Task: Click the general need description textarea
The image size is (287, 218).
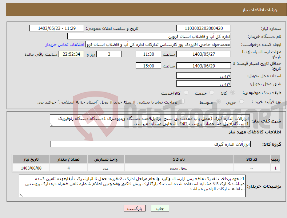Action: click(x=150, y=121)
